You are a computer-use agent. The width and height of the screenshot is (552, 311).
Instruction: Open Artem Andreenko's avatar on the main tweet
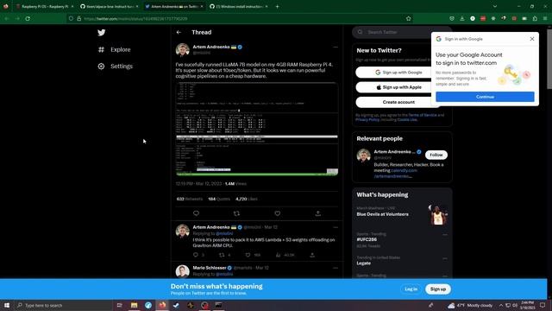[x=182, y=50]
